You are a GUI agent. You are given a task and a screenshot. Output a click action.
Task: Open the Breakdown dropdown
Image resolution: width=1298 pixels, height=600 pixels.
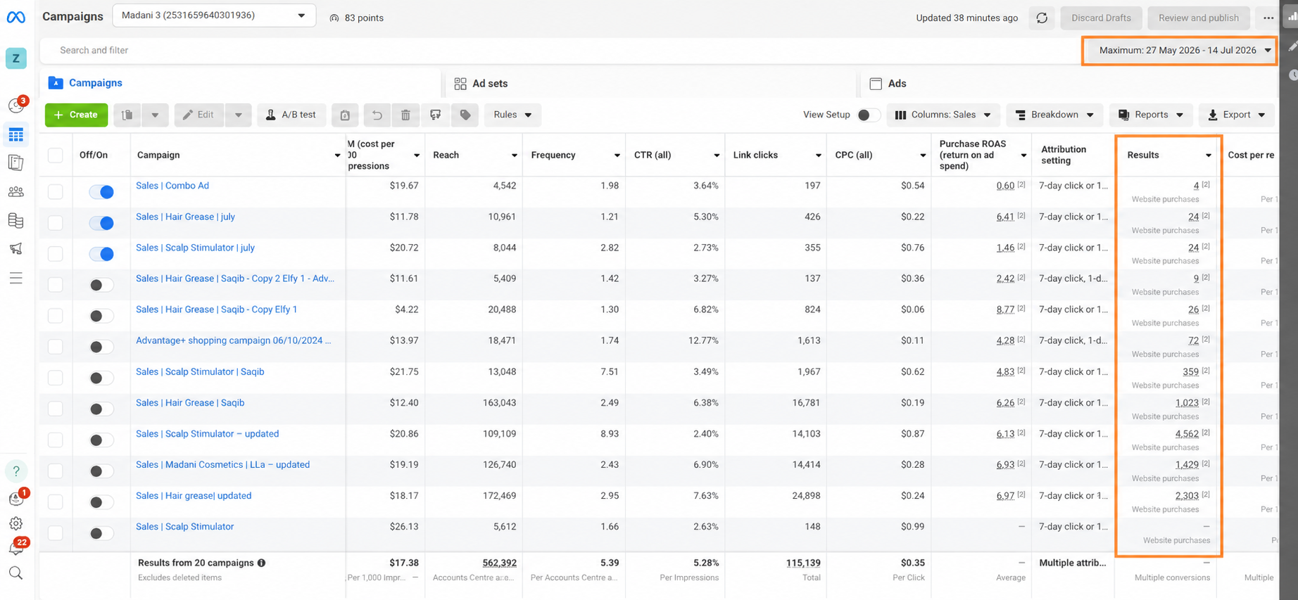coord(1054,115)
